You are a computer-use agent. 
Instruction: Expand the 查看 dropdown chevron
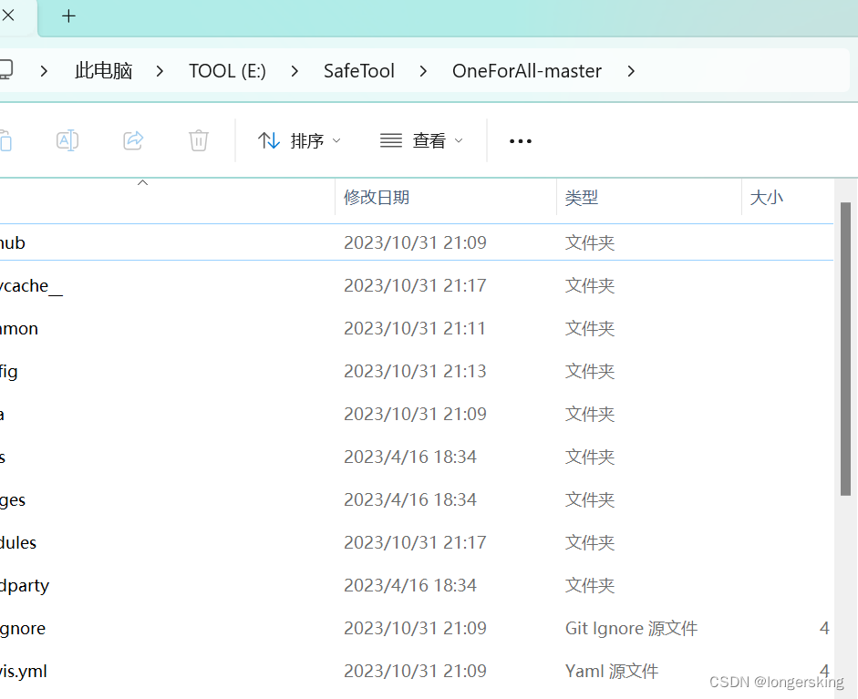coord(460,141)
